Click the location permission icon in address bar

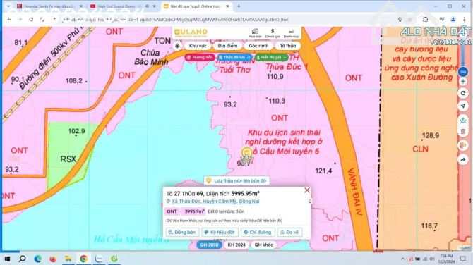click(x=400, y=19)
